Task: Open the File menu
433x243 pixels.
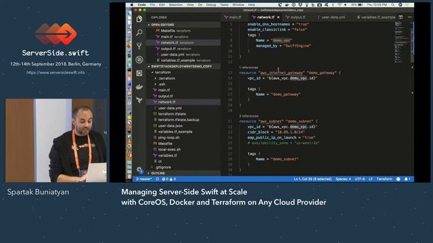Action: 152,5
